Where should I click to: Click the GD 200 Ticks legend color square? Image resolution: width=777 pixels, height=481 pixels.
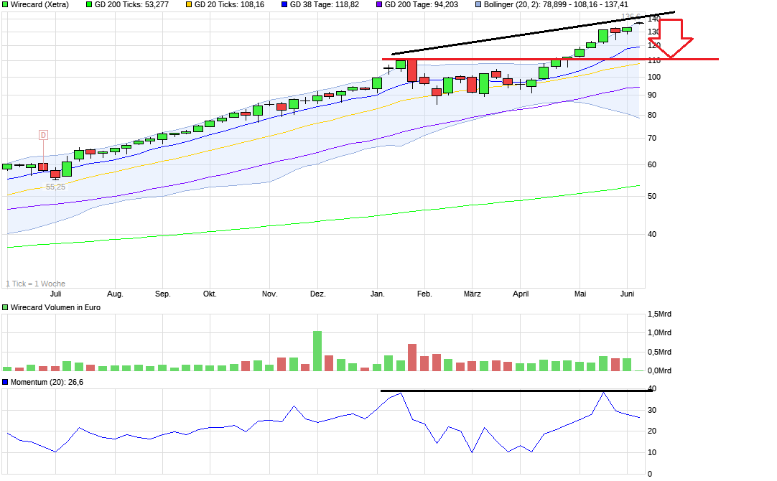pos(89,4)
